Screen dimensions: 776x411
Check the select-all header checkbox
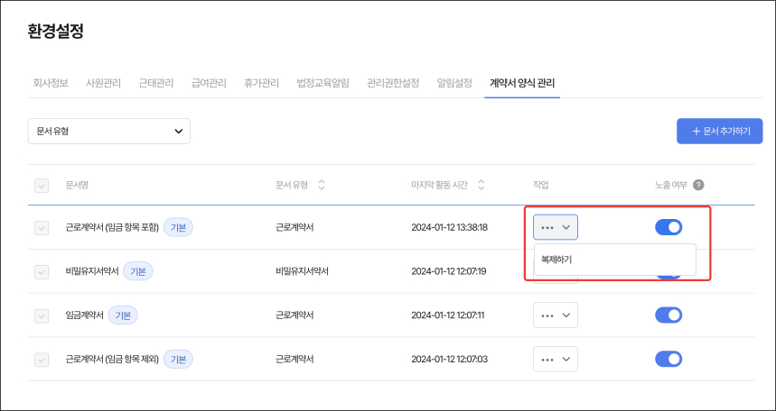point(42,186)
